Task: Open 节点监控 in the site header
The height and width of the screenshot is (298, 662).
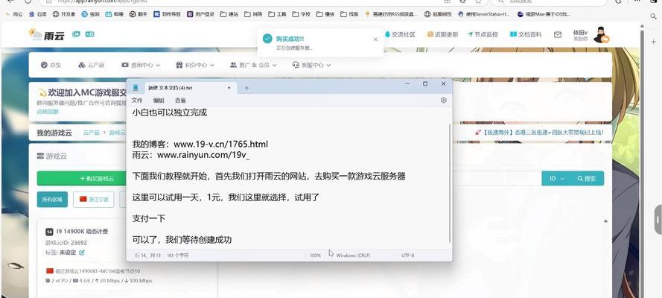Action: [x=483, y=34]
